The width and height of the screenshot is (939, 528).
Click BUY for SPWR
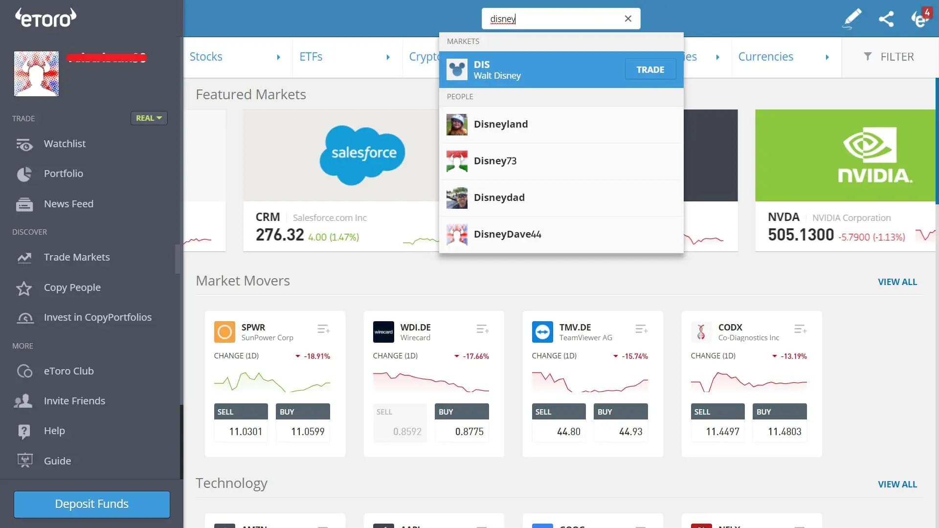click(303, 423)
